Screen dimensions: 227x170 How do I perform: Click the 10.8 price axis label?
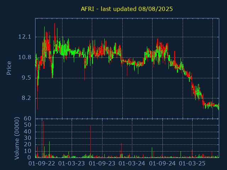[24, 57]
